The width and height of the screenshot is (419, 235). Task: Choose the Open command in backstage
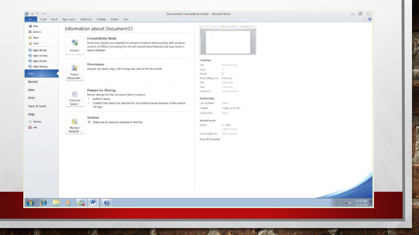coord(34,38)
